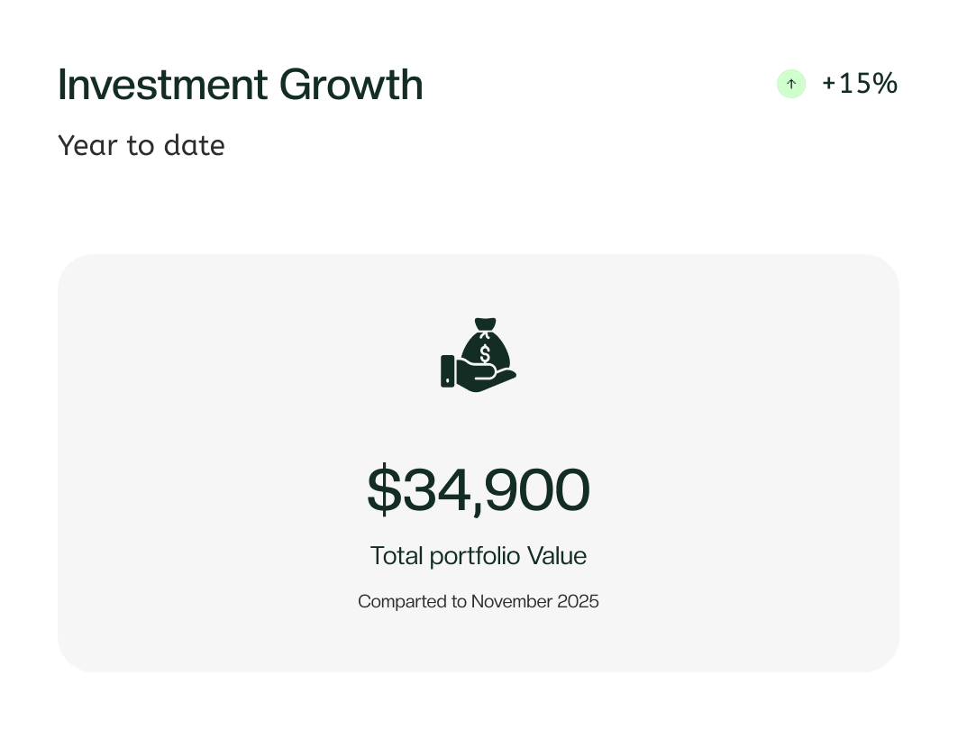958x730 pixels.
Task: Click the dollar symbol before 34,900
Action: (383, 489)
